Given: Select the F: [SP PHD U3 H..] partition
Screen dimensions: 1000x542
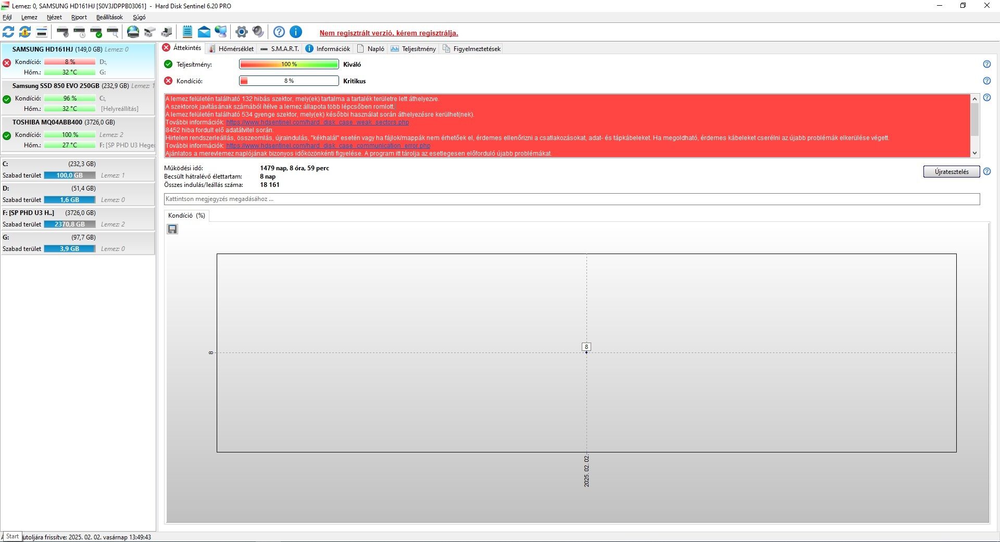Looking at the screenshot, I should point(78,219).
